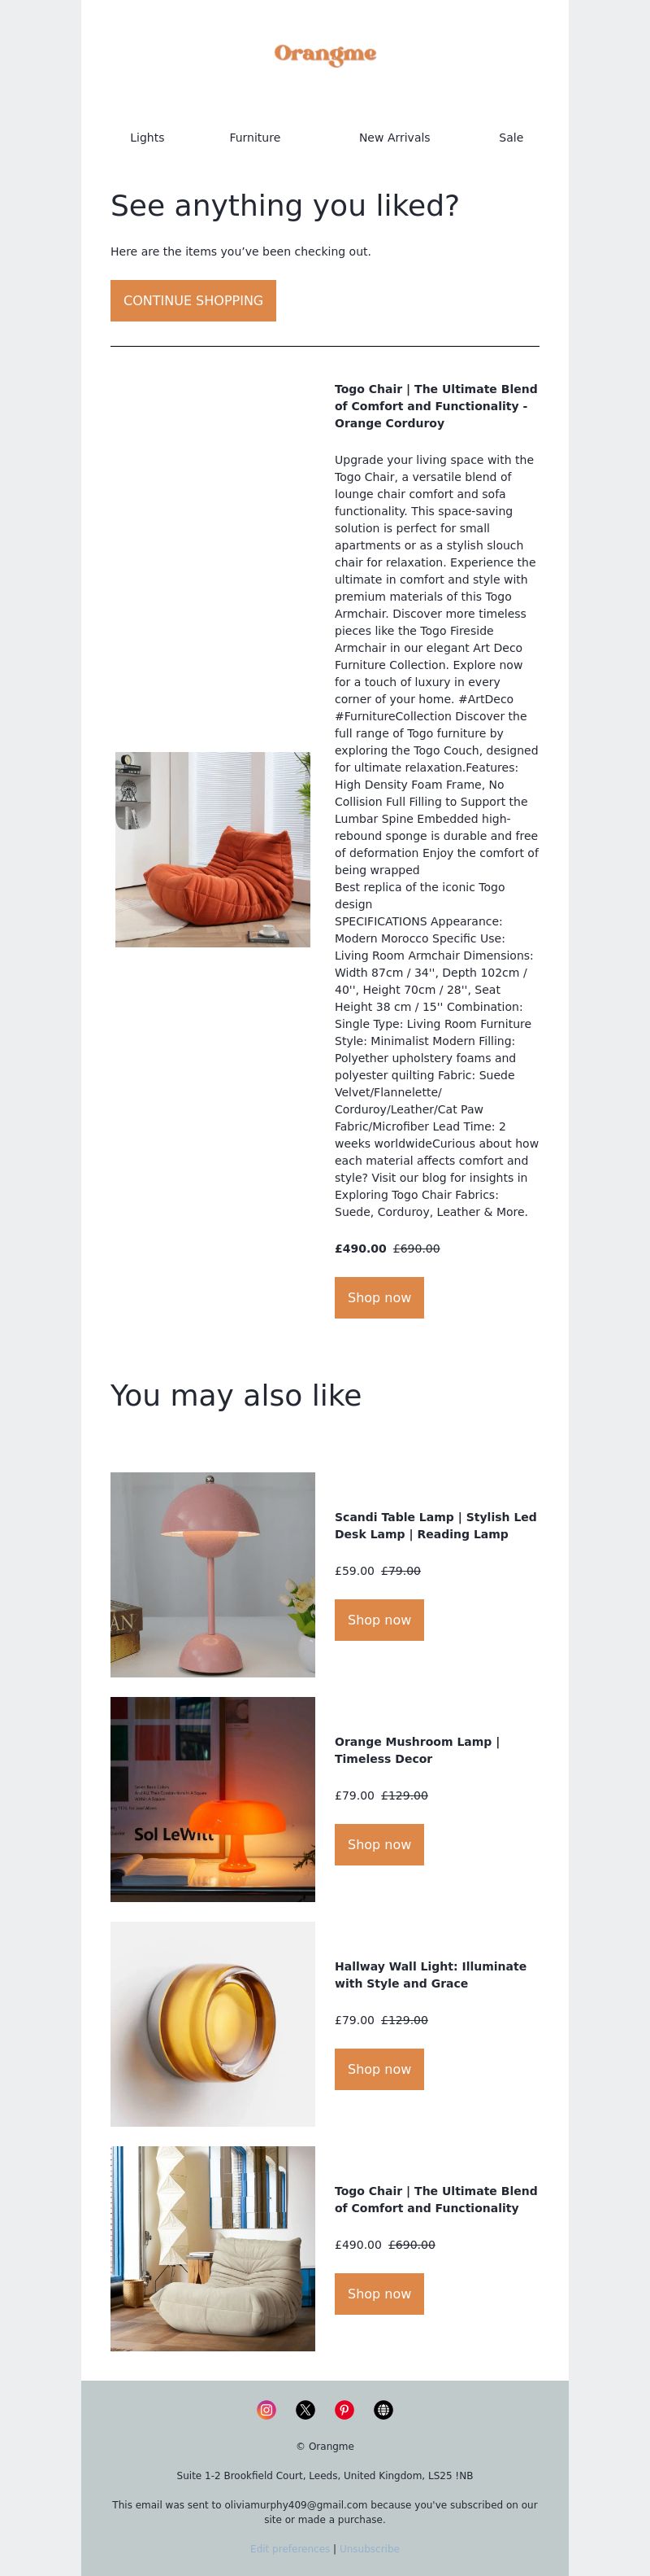The height and width of the screenshot is (2576, 650).
Task: Open the X (Twitter) social icon
Action: coord(305,2409)
